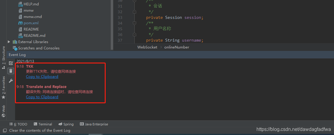Select the mvnw file
The width and height of the screenshot is (334, 135).
click(28, 10)
